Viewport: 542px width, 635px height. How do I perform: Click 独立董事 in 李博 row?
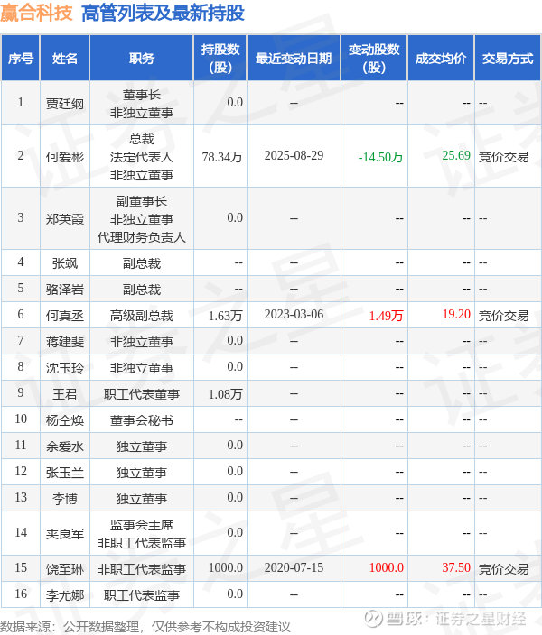[141, 499]
